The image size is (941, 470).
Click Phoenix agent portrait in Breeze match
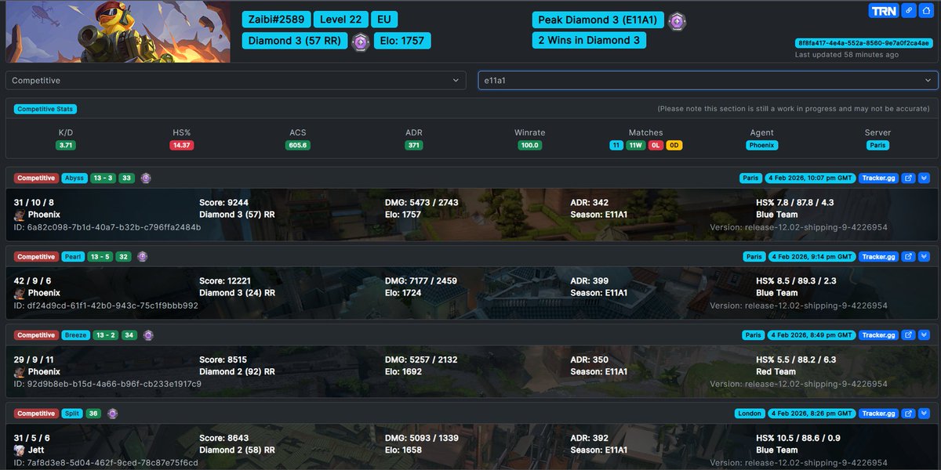tap(20, 372)
